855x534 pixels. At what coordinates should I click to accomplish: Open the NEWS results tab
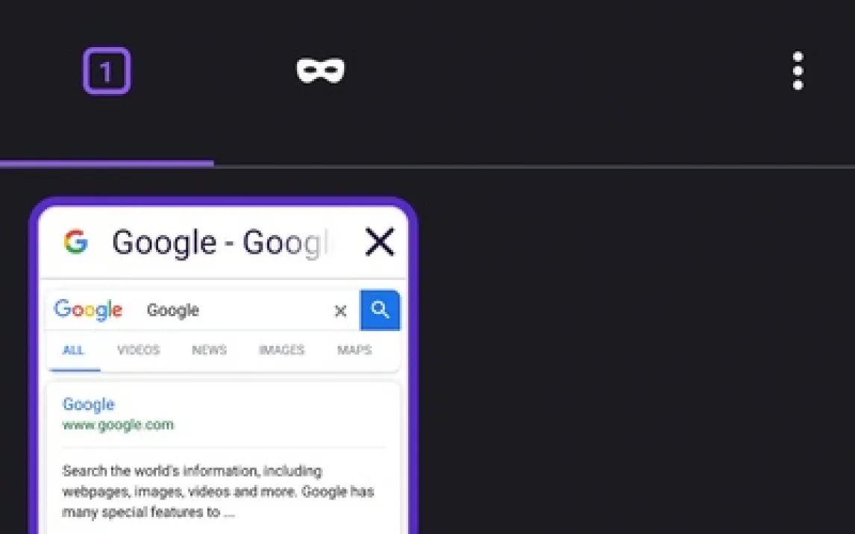[210, 350]
